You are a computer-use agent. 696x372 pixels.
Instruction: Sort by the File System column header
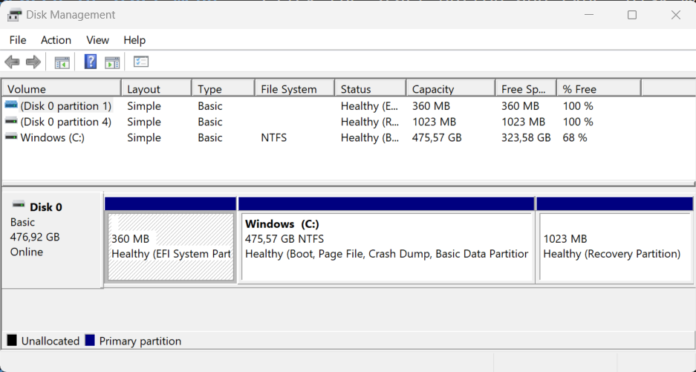[x=295, y=89]
